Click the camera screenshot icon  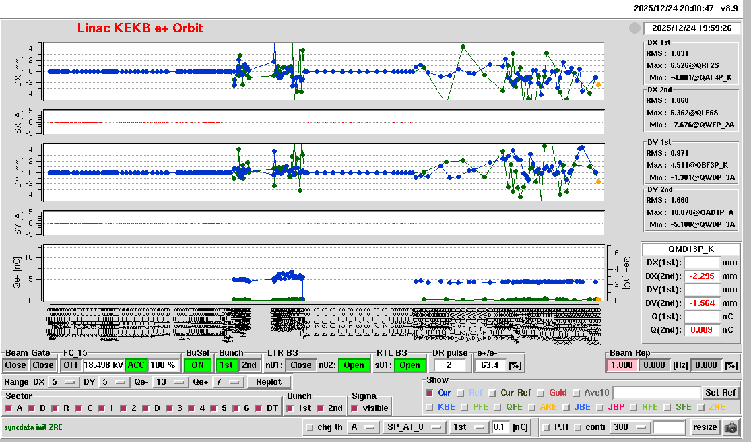click(731, 427)
